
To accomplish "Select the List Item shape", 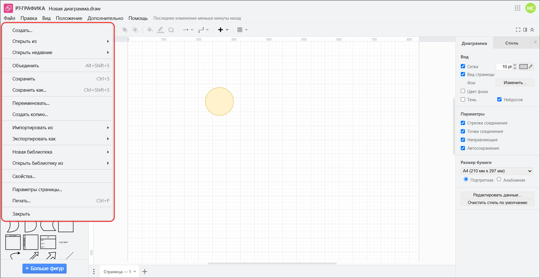I will pos(63,242).
